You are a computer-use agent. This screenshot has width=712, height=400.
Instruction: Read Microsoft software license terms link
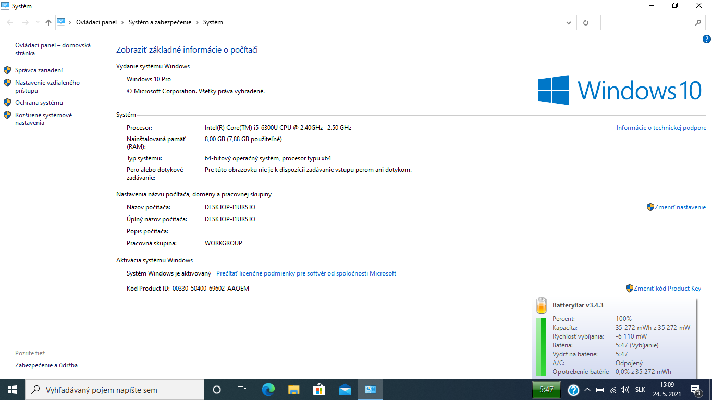306,273
